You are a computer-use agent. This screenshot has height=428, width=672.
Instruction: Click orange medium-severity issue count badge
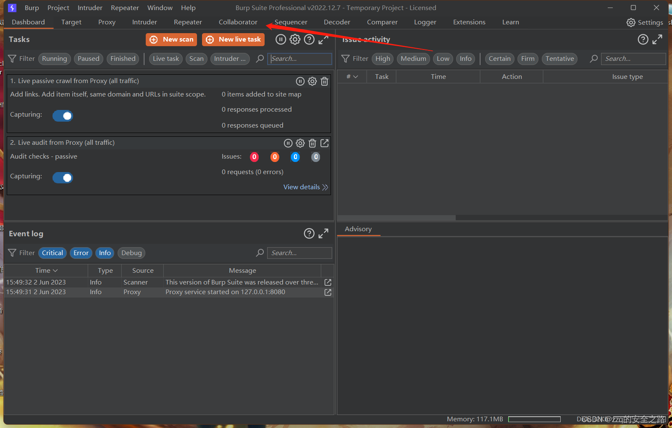[275, 157]
